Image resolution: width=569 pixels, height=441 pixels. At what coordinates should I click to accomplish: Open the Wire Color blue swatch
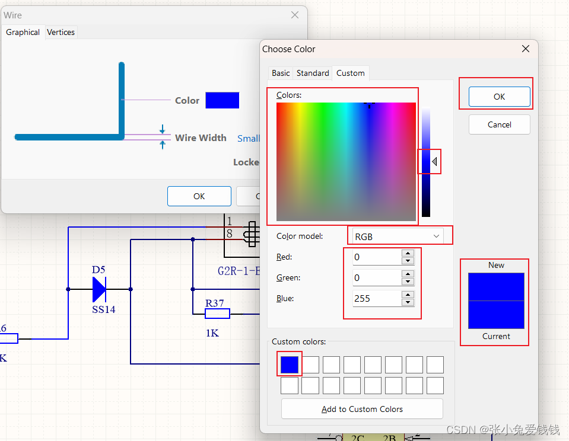[222, 100]
